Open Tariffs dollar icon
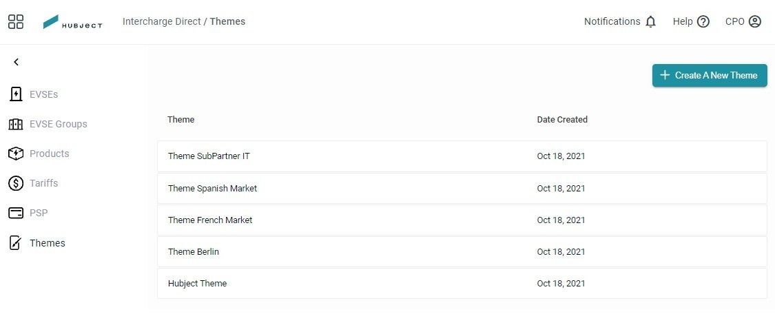Screen dimensions: 775x325 [x=16, y=183]
